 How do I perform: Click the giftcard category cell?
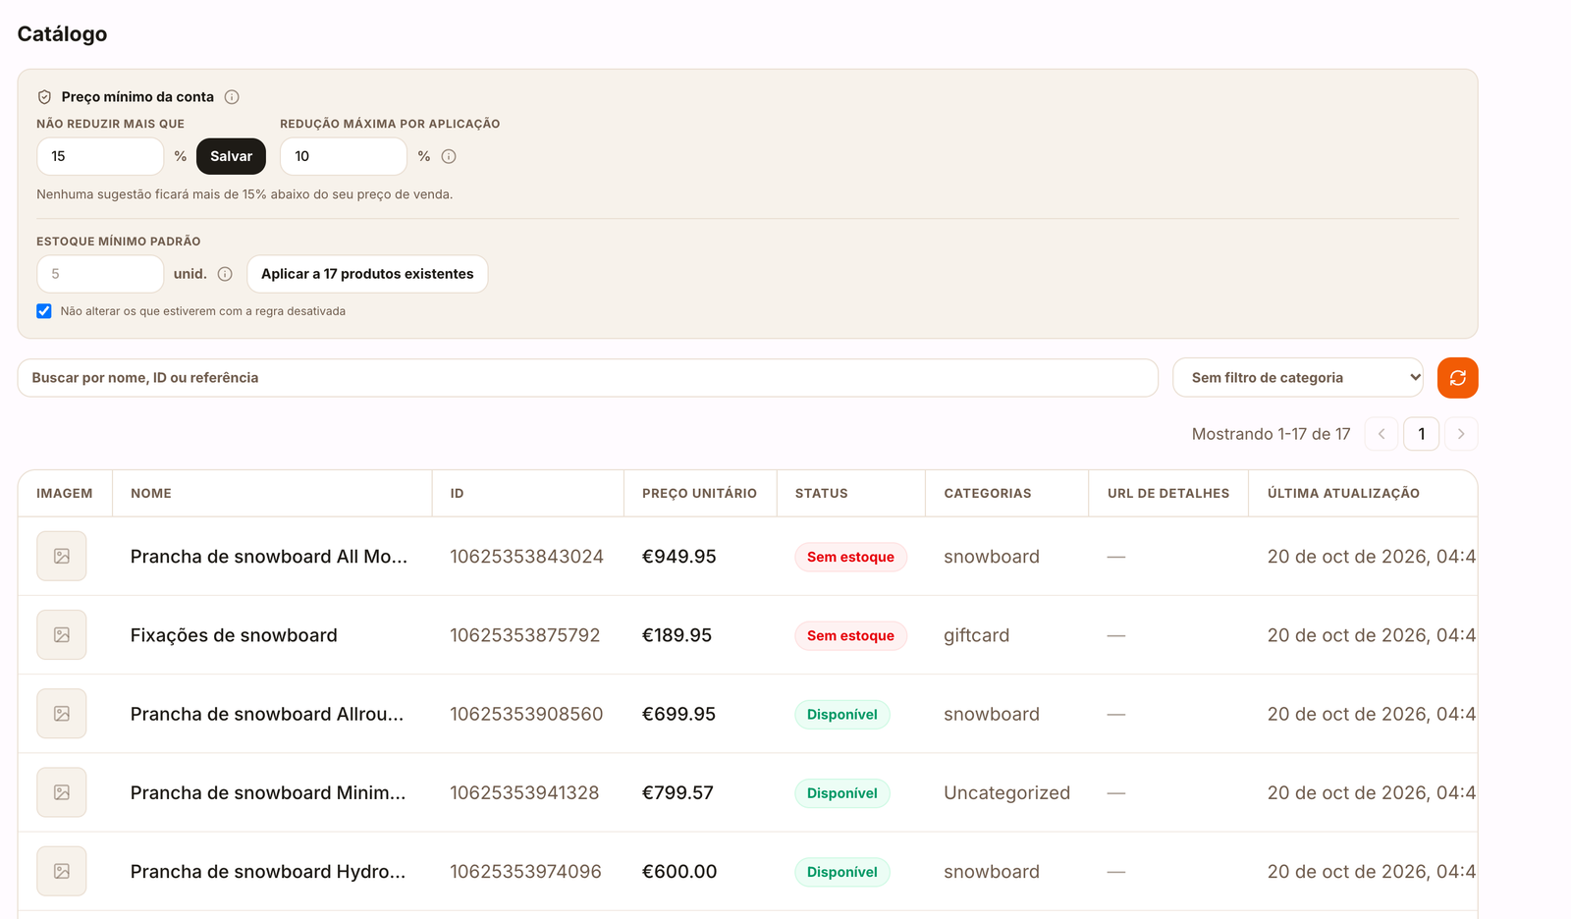click(977, 635)
